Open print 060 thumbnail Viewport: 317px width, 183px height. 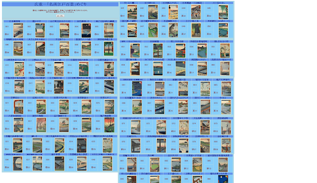click(225, 69)
